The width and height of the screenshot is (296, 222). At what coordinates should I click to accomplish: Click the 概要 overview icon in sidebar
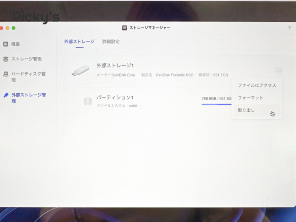[x=6, y=44]
